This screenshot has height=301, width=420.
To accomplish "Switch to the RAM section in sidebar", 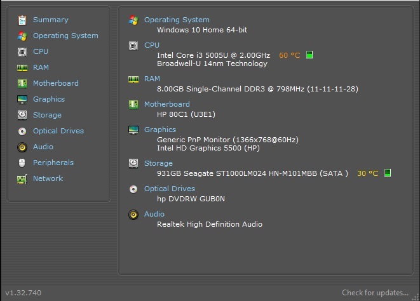I will [41, 67].
